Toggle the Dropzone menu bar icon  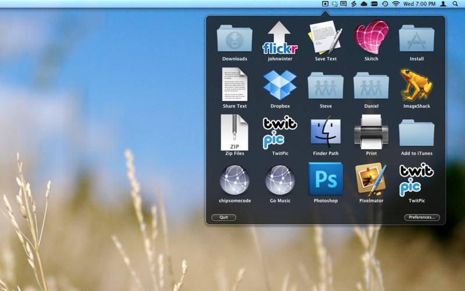(x=325, y=4)
